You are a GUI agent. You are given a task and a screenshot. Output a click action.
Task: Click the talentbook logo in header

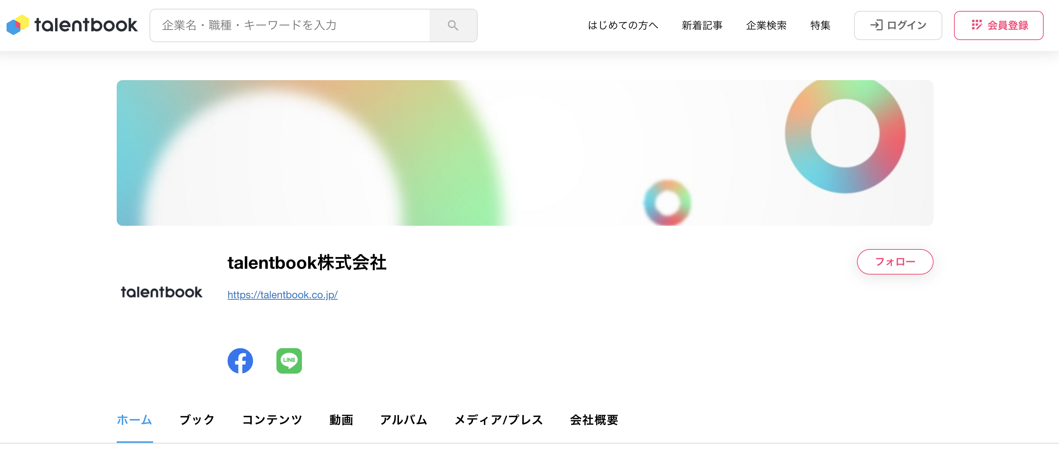tap(72, 25)
